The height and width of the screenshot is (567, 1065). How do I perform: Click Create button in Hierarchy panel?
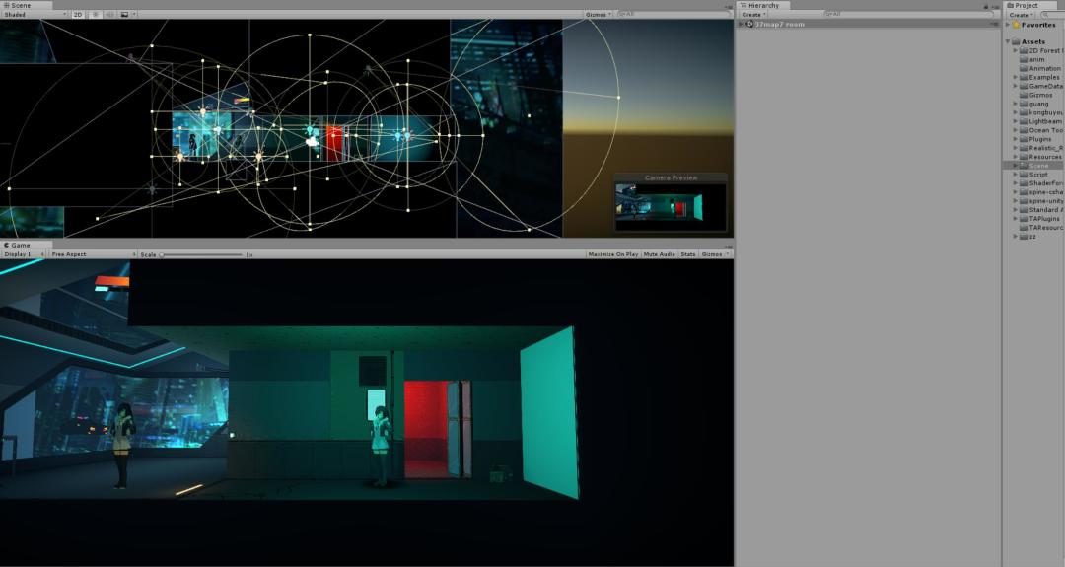[x=752, y=15]
